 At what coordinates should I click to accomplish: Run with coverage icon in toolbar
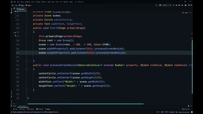click(x=179, y=5)
